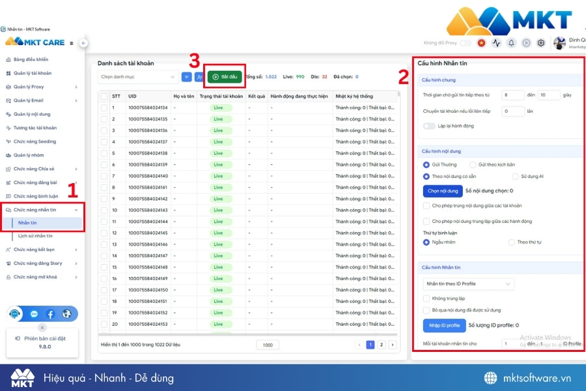The image size is (586, 391).
Task: Open the Messenger chat icon
Action: [34, 314]
